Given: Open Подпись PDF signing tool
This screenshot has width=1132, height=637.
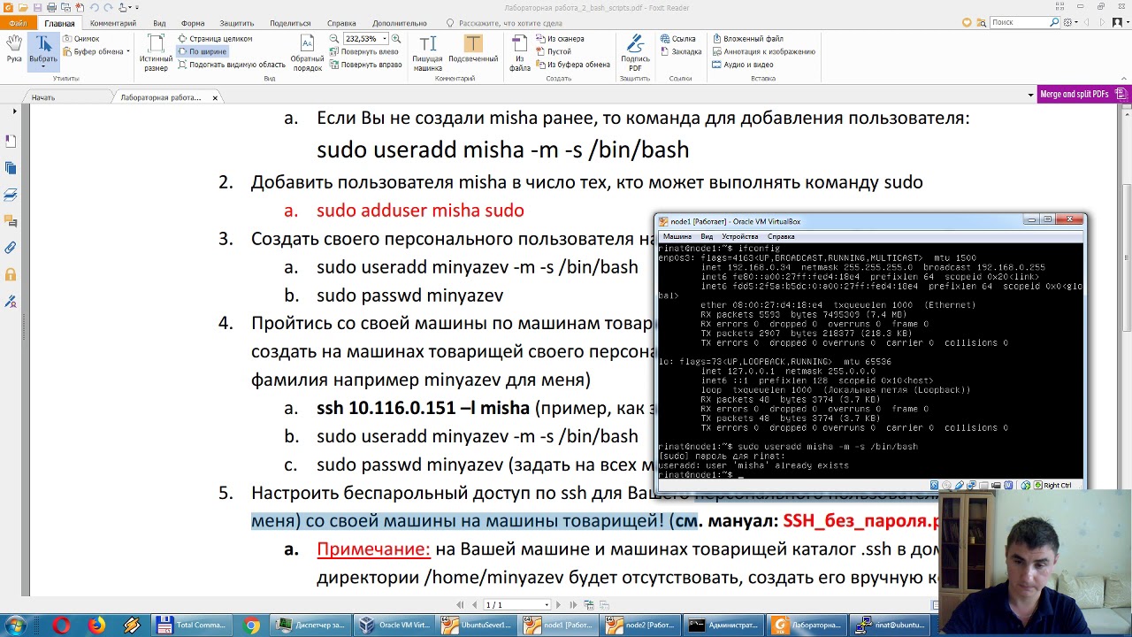Looking at the screenshot, I should point(635,53).
